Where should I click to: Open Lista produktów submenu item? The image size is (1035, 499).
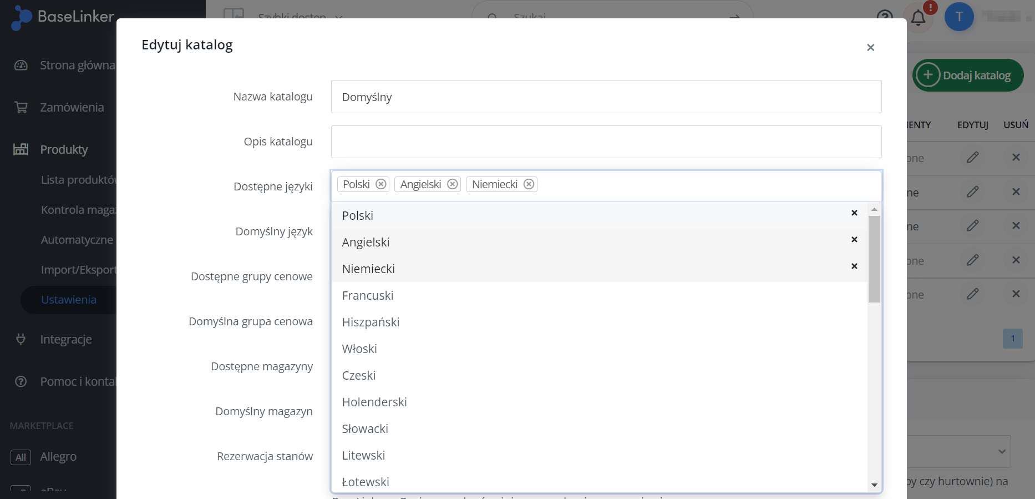pyautogui.click(x=78, y=180)
